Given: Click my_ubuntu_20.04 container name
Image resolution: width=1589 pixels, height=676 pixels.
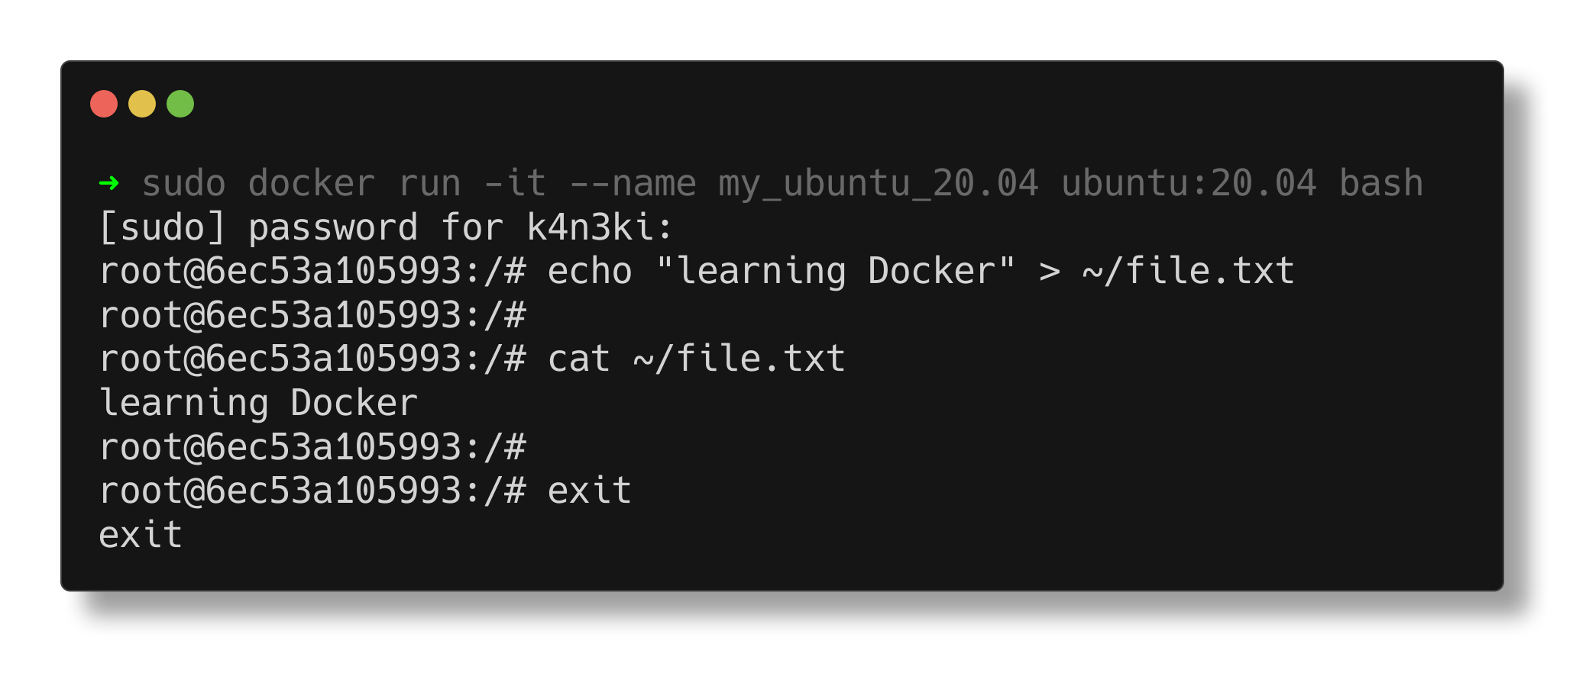Looking at the screenshot, I should (x=879, y=184).
